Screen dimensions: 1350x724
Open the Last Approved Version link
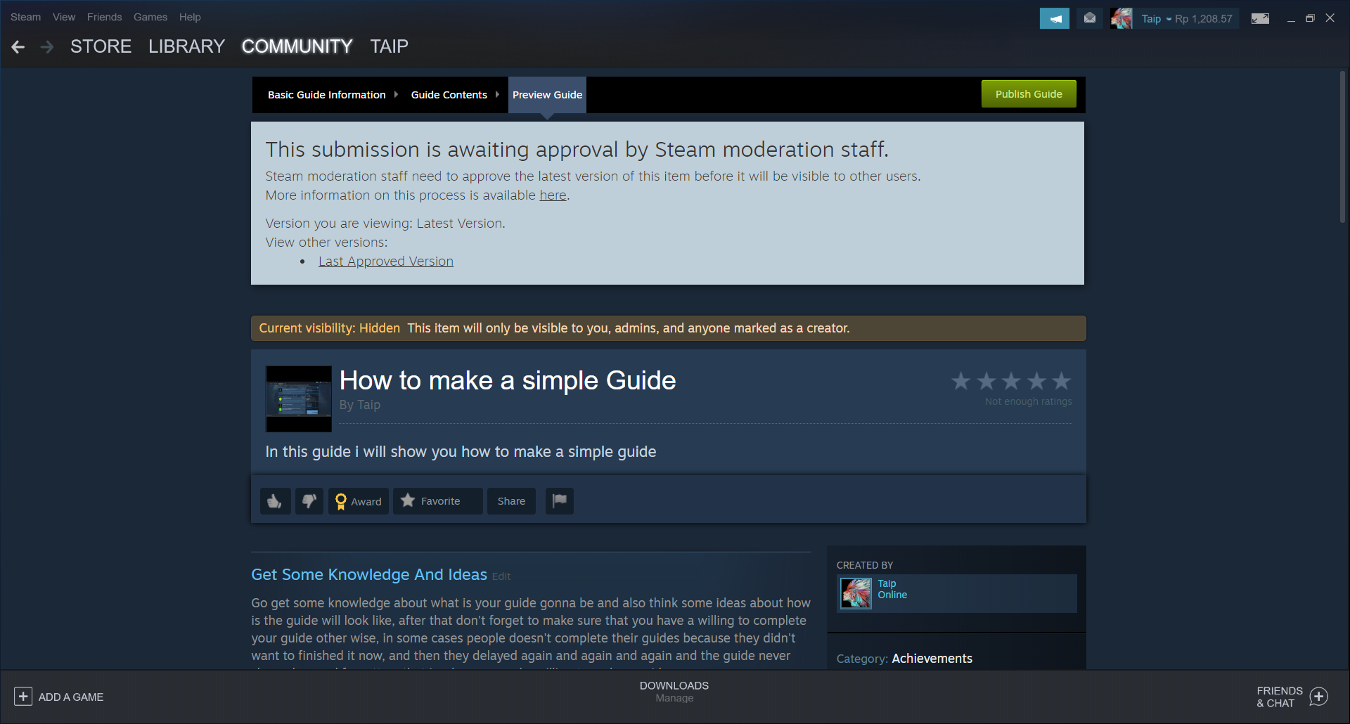pyautogui.click(x=386, y=261)
